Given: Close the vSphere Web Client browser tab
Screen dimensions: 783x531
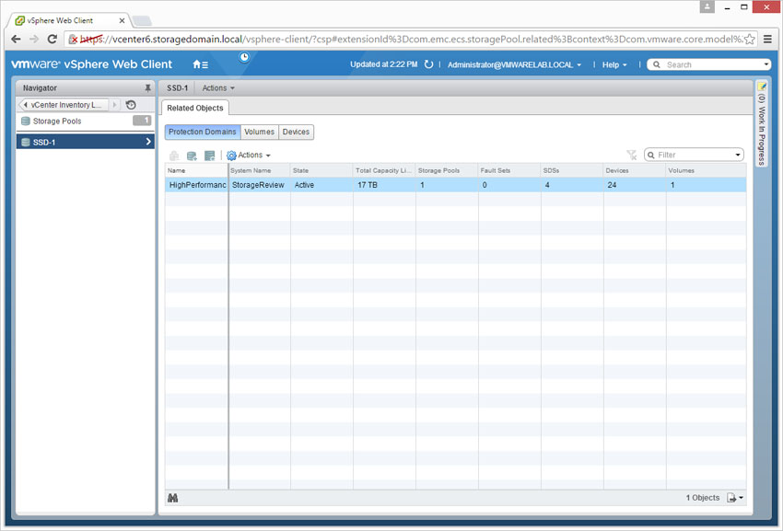Looking at the screenshot, I should (x=122, y=20).
